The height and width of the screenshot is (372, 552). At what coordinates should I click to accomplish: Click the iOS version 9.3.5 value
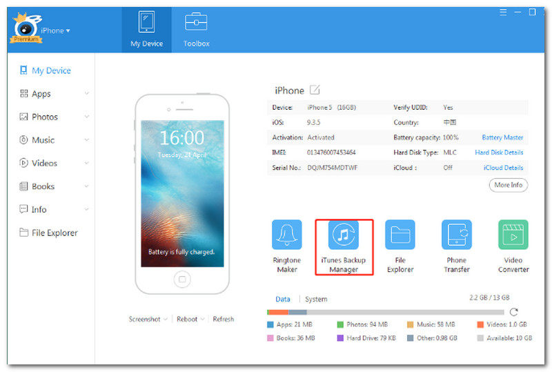(313, 123)
